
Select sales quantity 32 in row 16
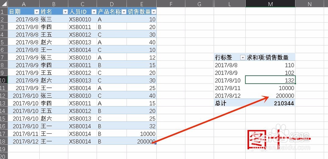pos(142,126)
